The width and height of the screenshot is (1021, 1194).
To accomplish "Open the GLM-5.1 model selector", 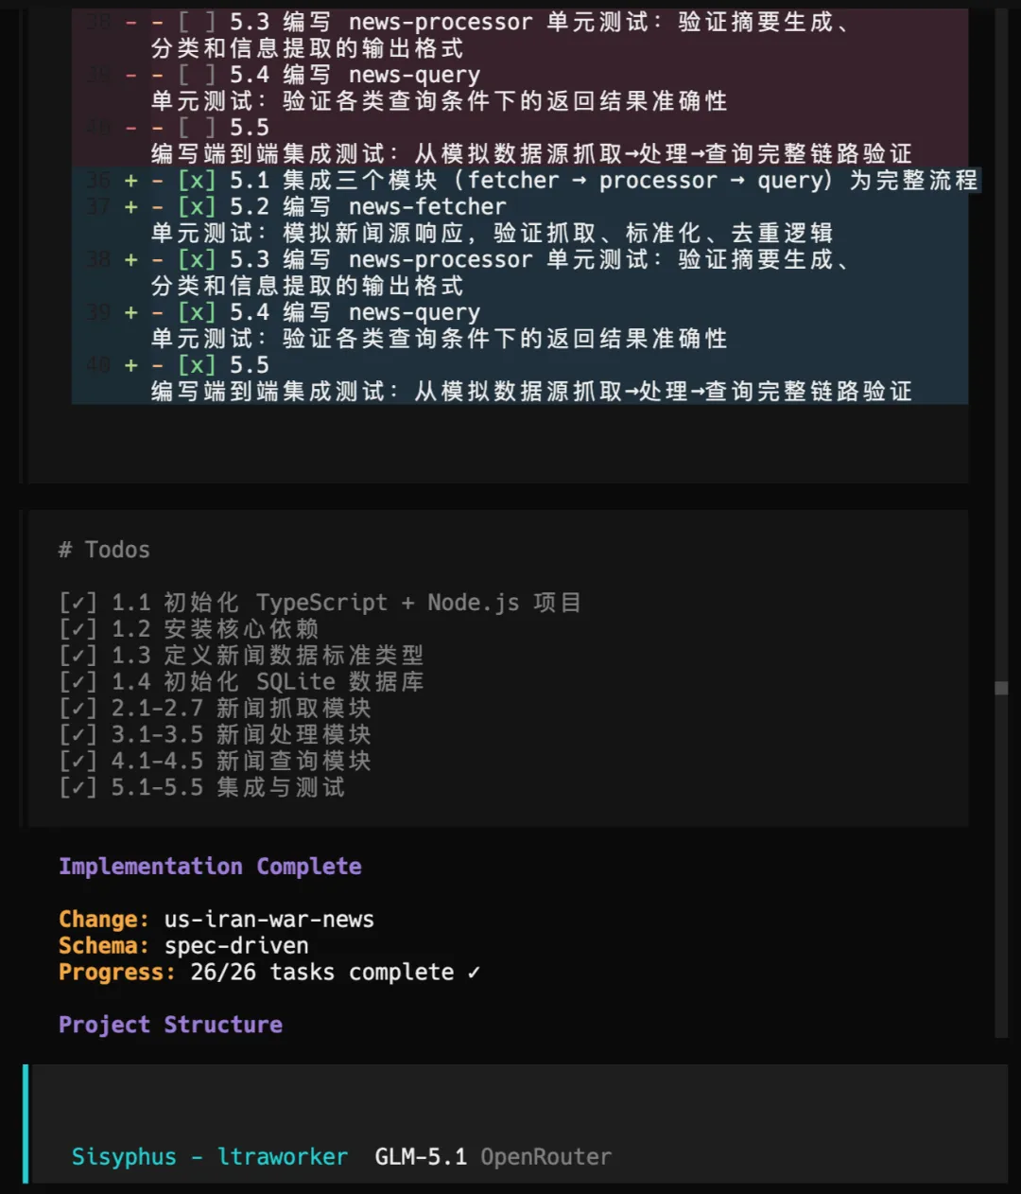I will pyautogui.click(x=421, y=1157).
